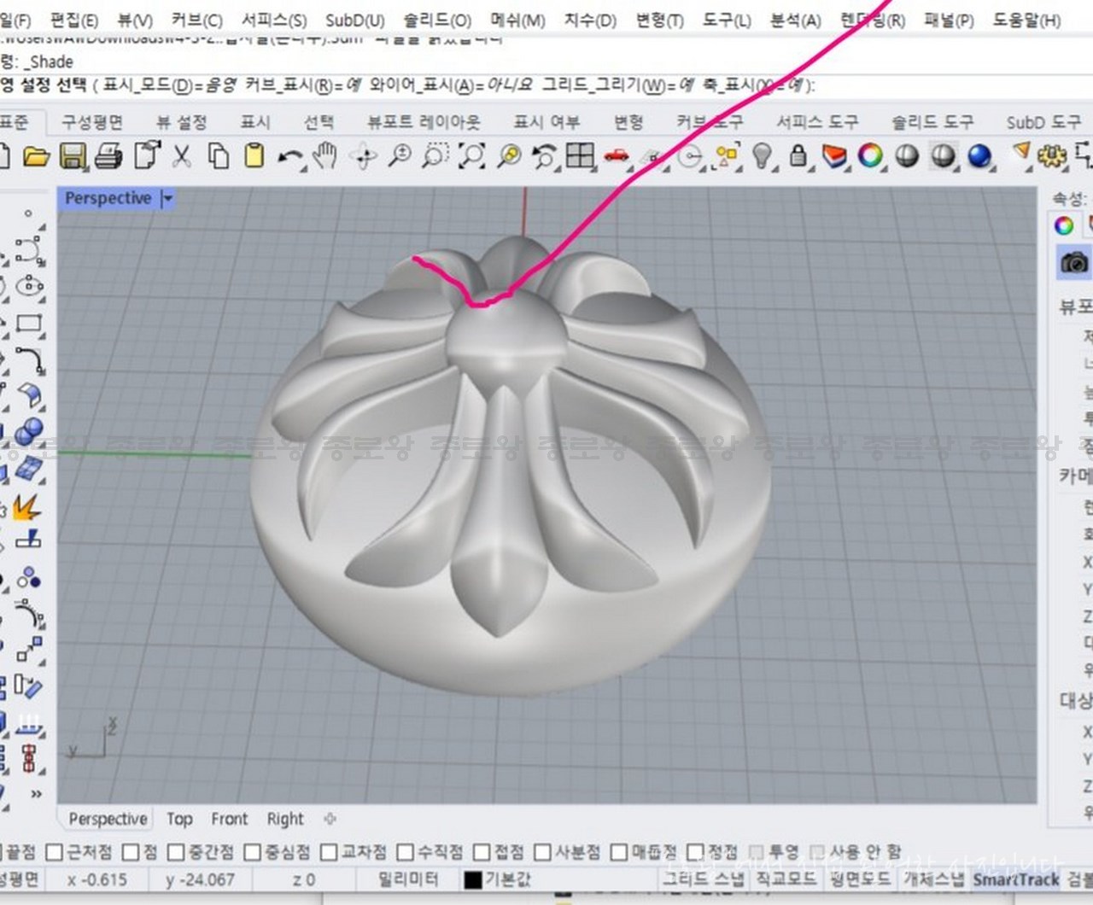Switch to the 뷰포트 레이아웃 toolbar tab
Viewport: 1093px width, 905px height.
point(424,122)
